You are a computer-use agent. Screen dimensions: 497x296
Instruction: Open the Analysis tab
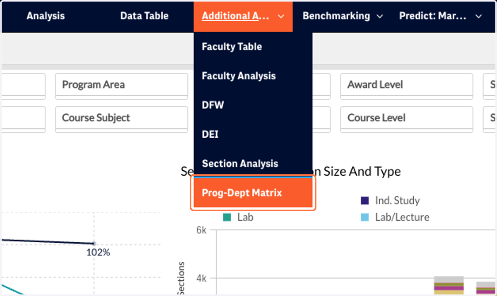(46, 16)
